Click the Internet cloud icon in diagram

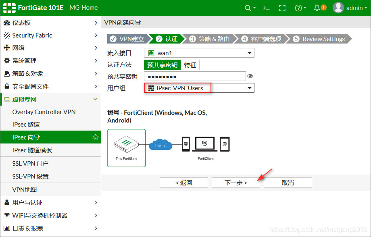(x=160, y=145)
